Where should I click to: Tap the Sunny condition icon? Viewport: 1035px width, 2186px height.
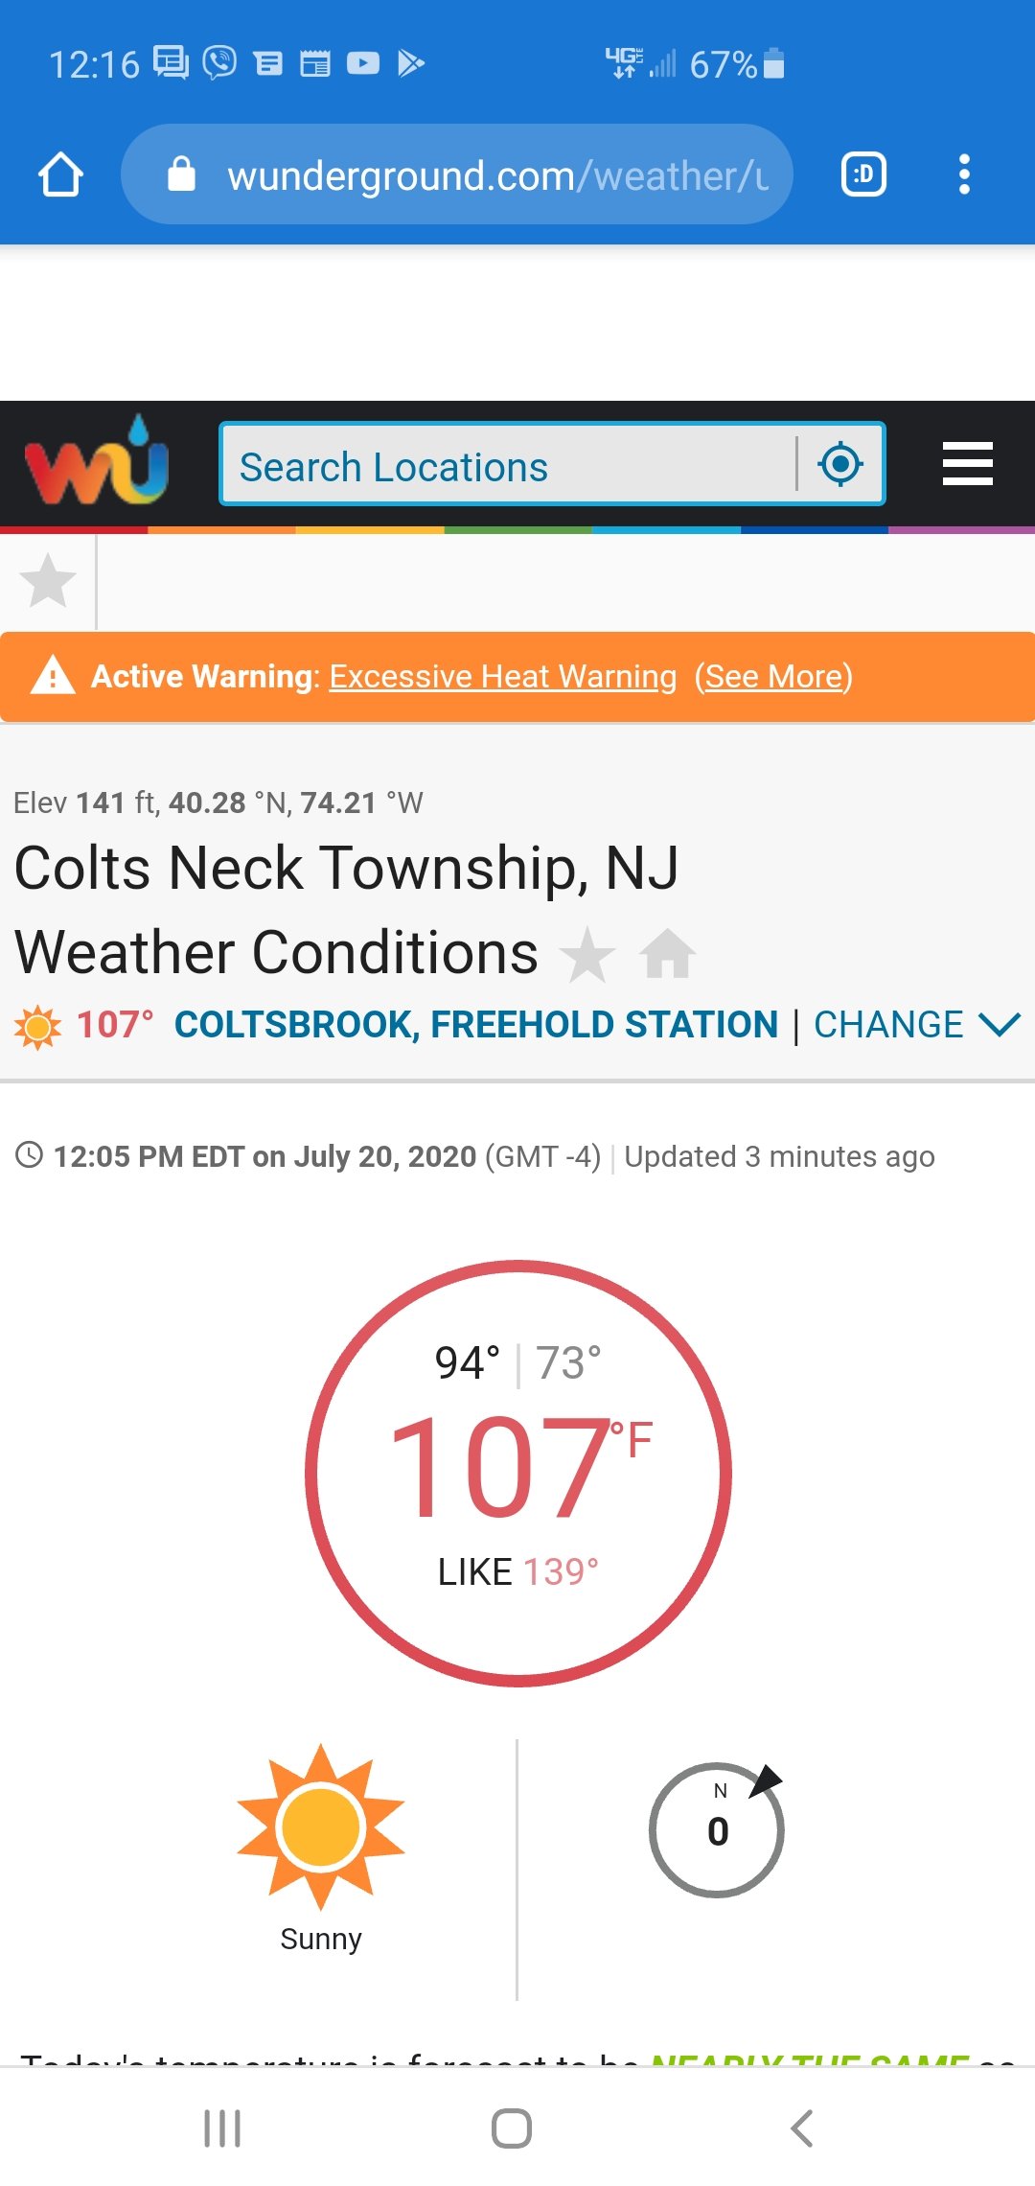[x=321, y=1827]
